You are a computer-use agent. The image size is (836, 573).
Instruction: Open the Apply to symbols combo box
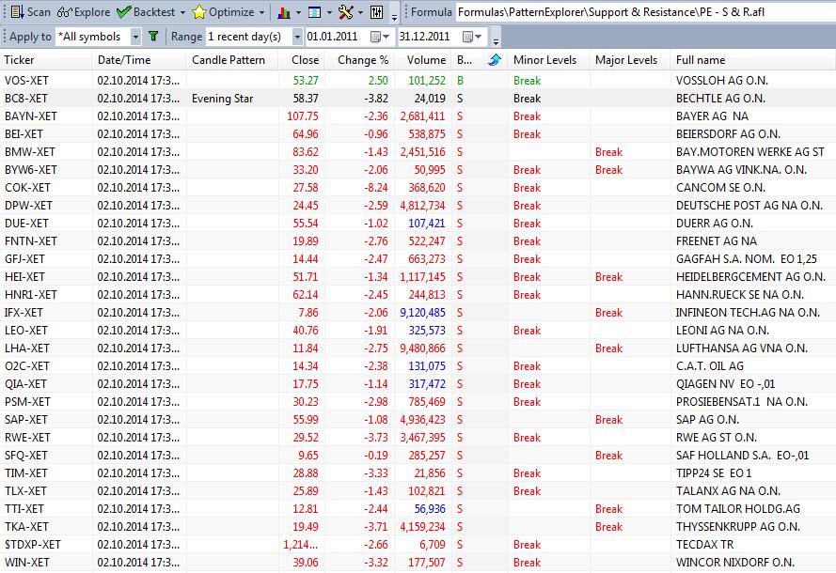pos(98,37)
